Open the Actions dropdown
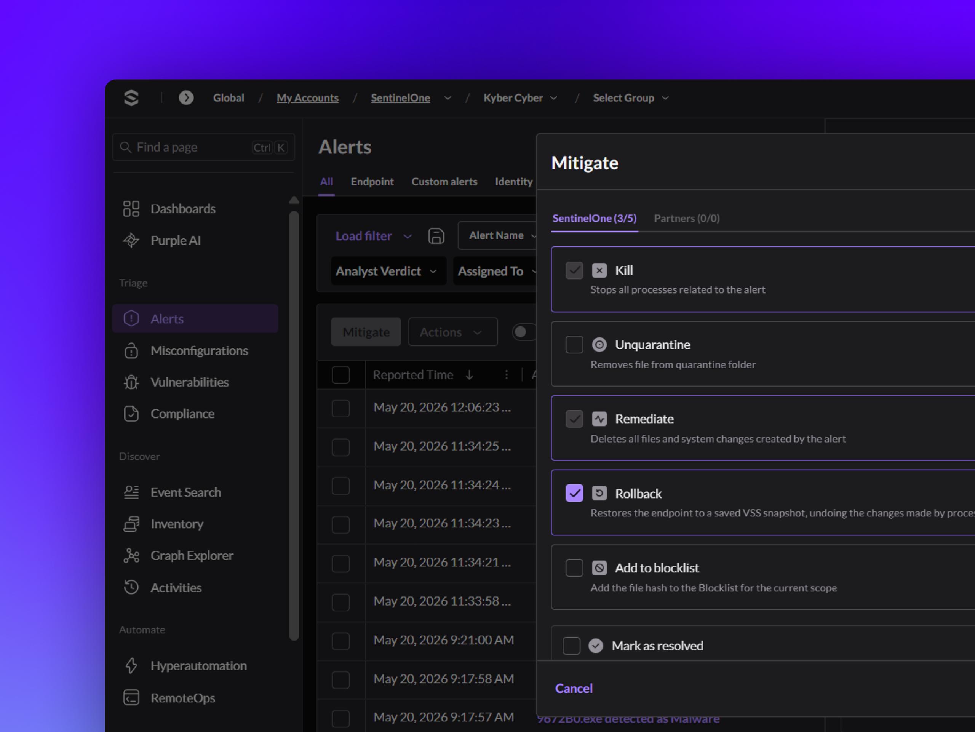The height and width of the screenshot is (732, 975). [453, 332]
